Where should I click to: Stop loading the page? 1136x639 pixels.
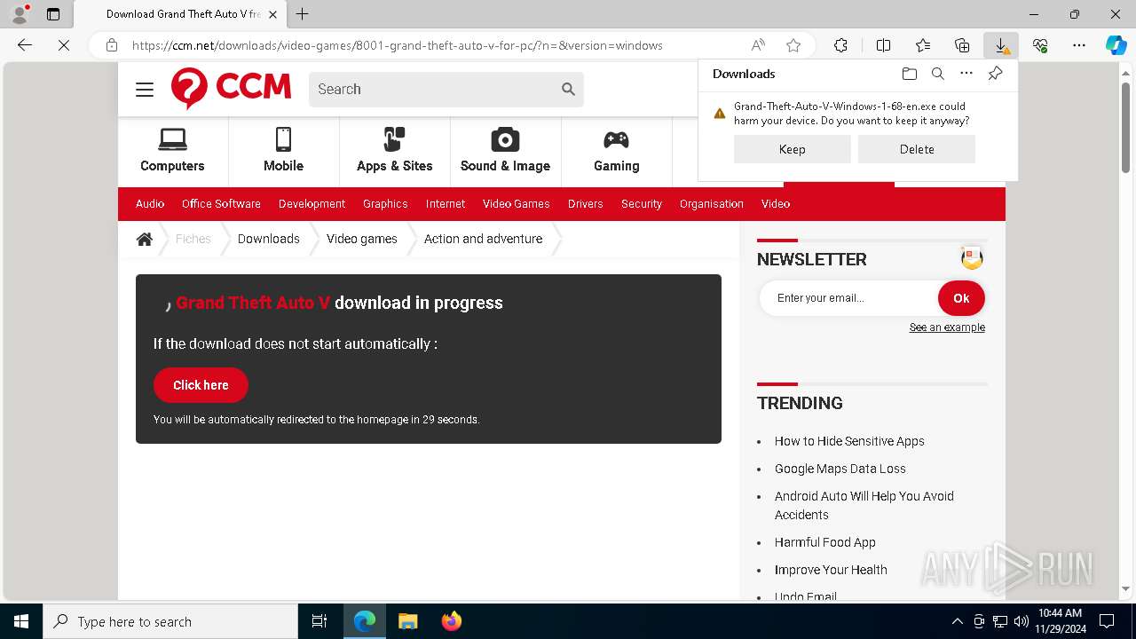(64, 45)
